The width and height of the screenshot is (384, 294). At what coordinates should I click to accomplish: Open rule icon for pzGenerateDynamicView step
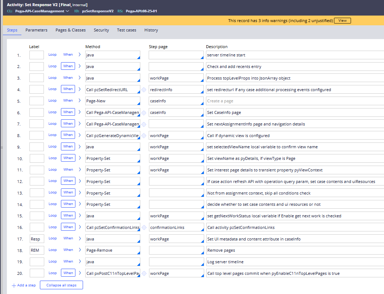coord(144,136)
